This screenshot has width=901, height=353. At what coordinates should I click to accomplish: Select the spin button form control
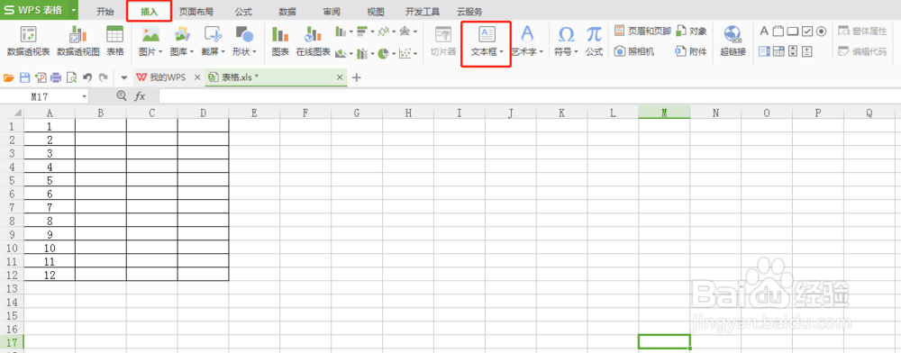[x=806, y=51]
